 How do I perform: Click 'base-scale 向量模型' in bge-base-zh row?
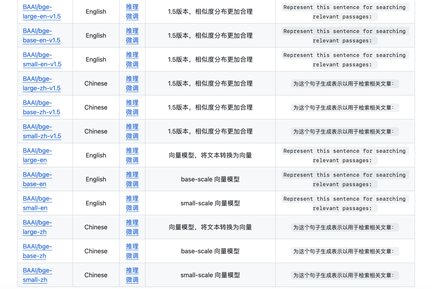coord(210,251)
